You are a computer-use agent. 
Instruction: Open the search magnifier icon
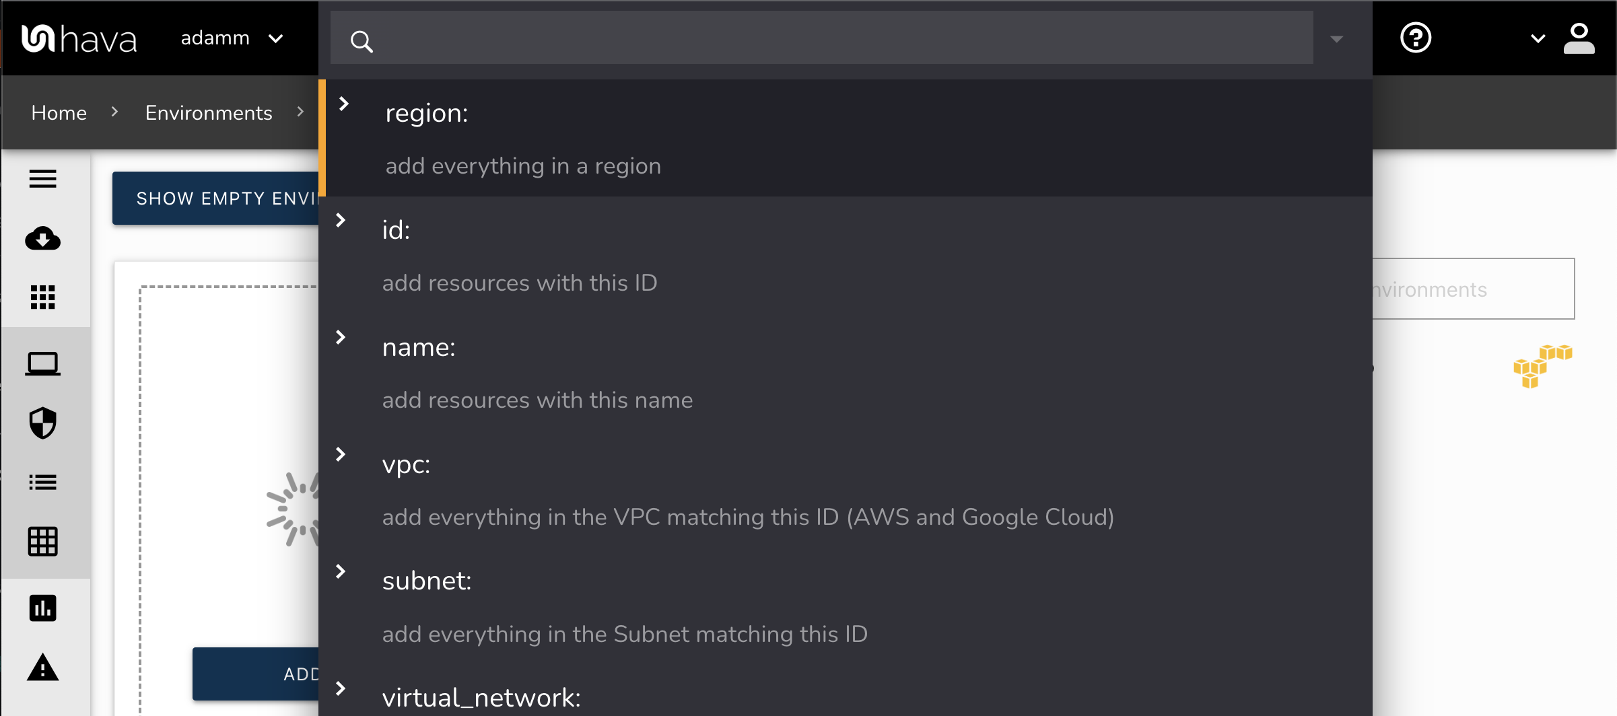[362, 40]
